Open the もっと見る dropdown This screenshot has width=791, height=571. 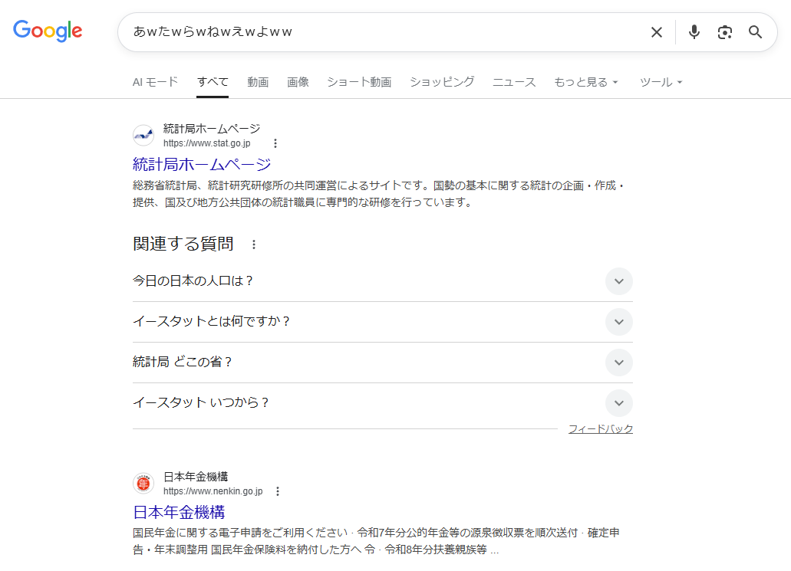coord(586,82)
